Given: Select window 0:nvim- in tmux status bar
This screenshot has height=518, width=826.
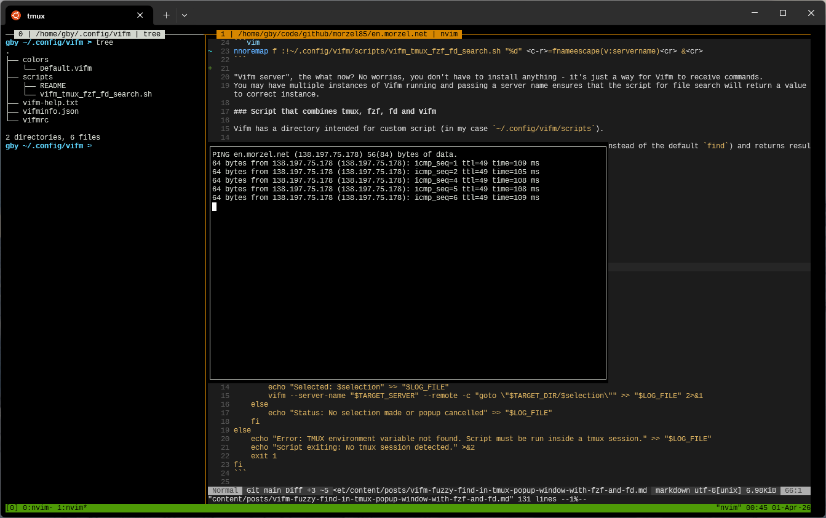Looking at the screenshot, I should (36, 508).
